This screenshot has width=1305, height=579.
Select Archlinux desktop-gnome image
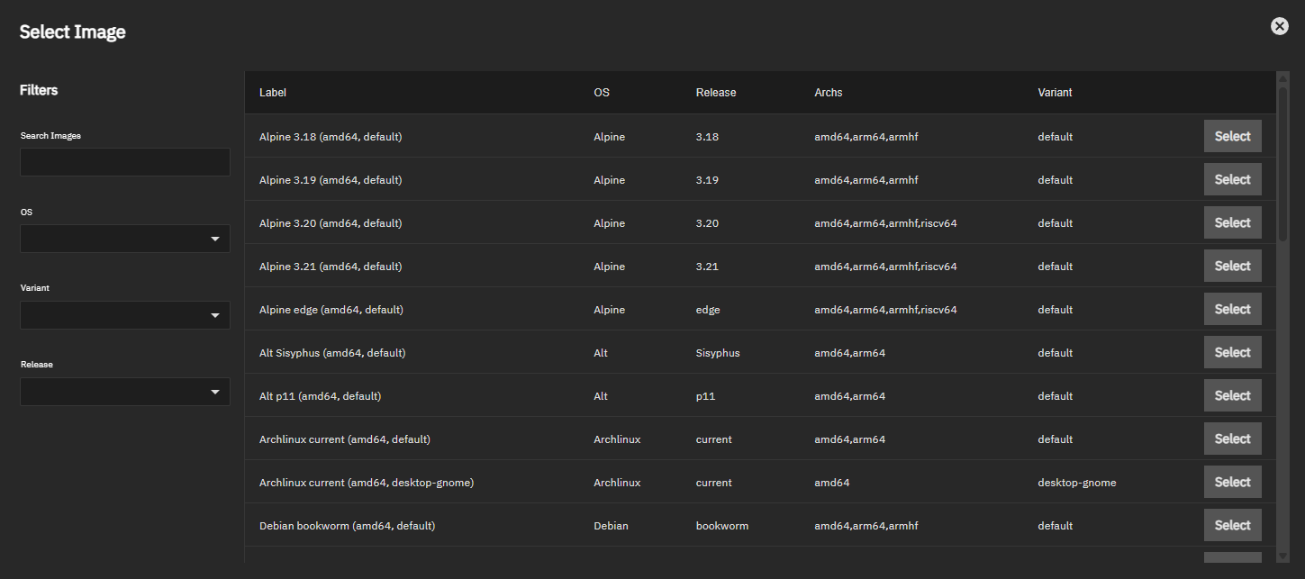[x=1232, y=483]
